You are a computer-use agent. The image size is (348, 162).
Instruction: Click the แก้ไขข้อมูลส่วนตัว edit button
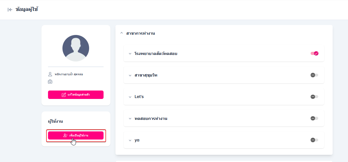coord(76,95)
